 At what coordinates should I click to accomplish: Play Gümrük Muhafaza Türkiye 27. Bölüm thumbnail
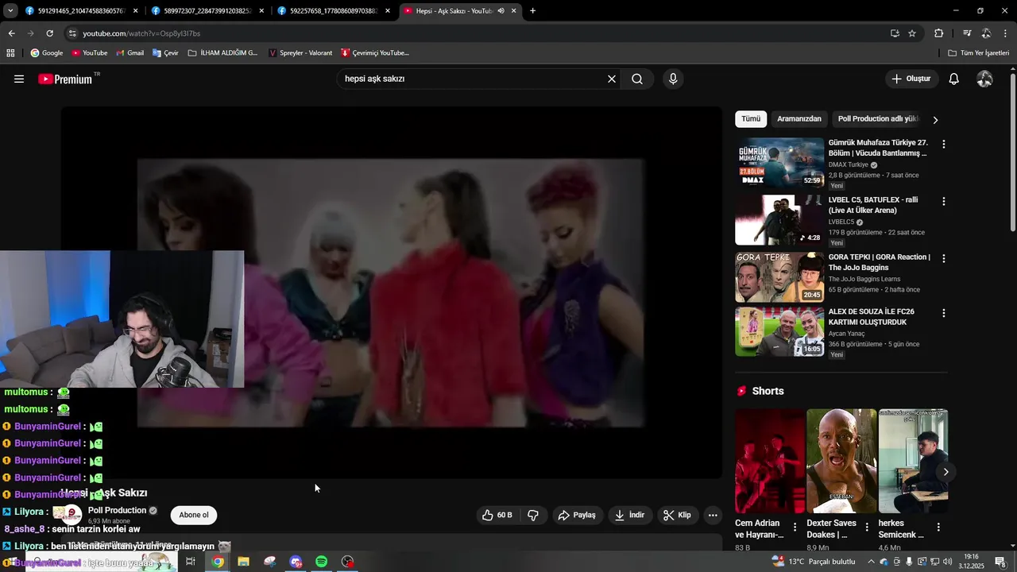point(779,162)
